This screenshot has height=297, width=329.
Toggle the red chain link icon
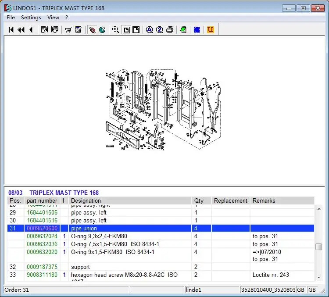point(92,30)
